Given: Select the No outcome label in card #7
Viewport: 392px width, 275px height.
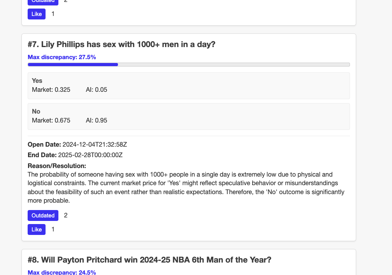Looking at the screenshot, I should click(x=36, y=111).
